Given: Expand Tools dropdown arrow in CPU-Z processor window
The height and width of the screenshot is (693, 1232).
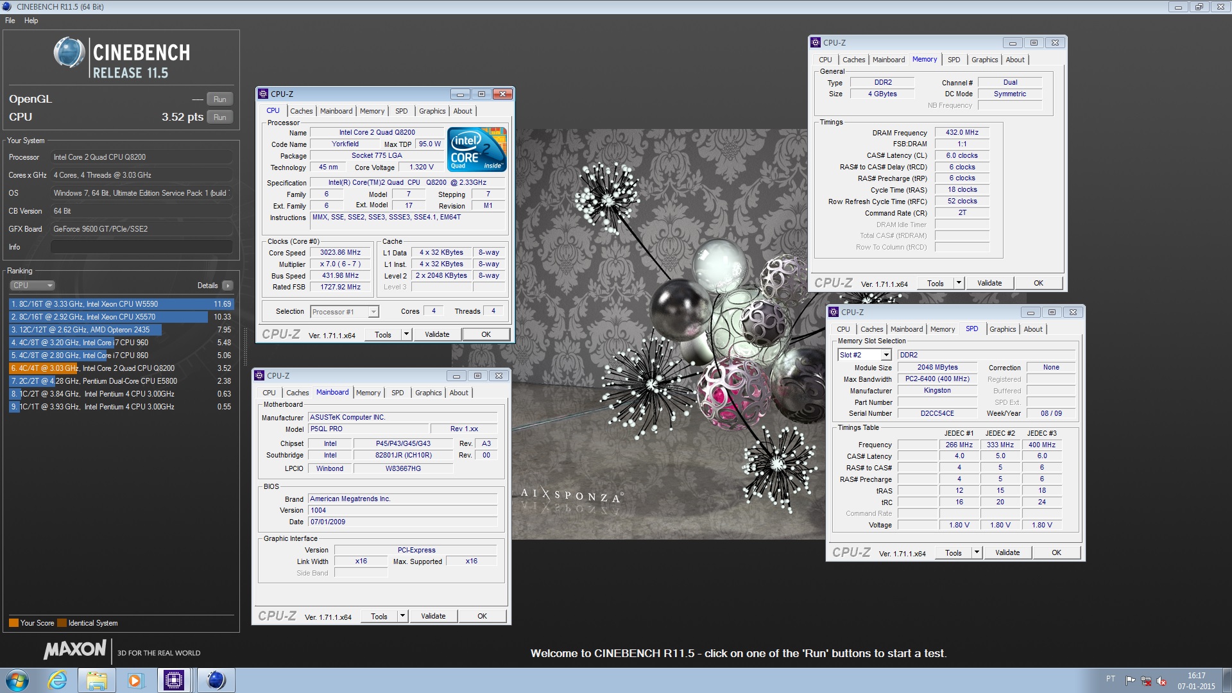Looking at the screenshot, I should click(406, 334).
